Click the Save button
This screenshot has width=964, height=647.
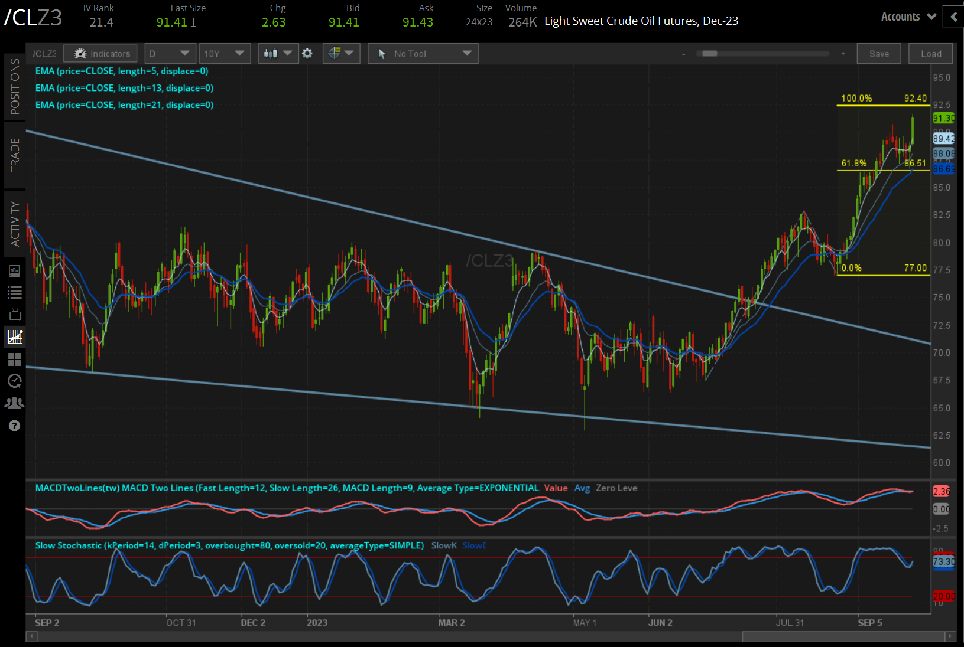[x=879, y=53]
